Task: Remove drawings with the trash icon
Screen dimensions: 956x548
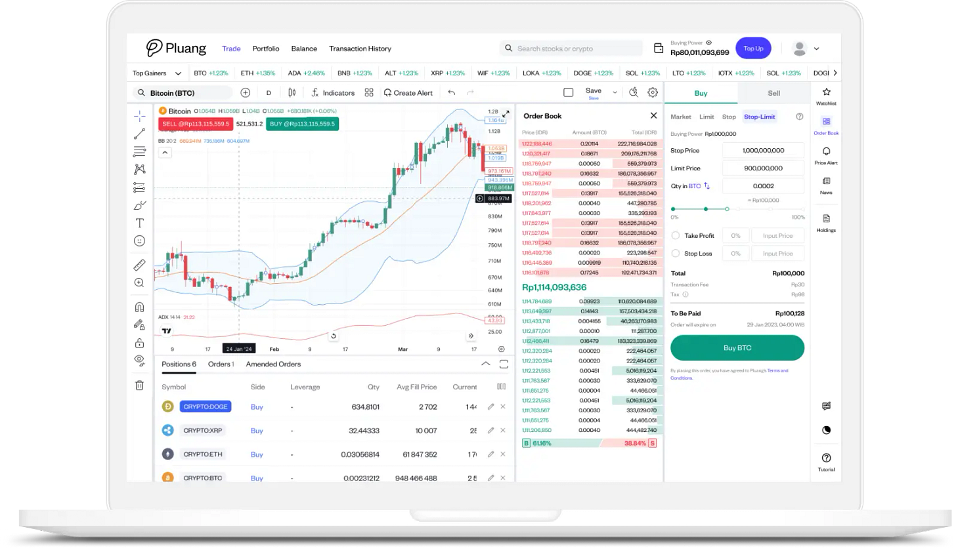Action: [x=139, y=385]
